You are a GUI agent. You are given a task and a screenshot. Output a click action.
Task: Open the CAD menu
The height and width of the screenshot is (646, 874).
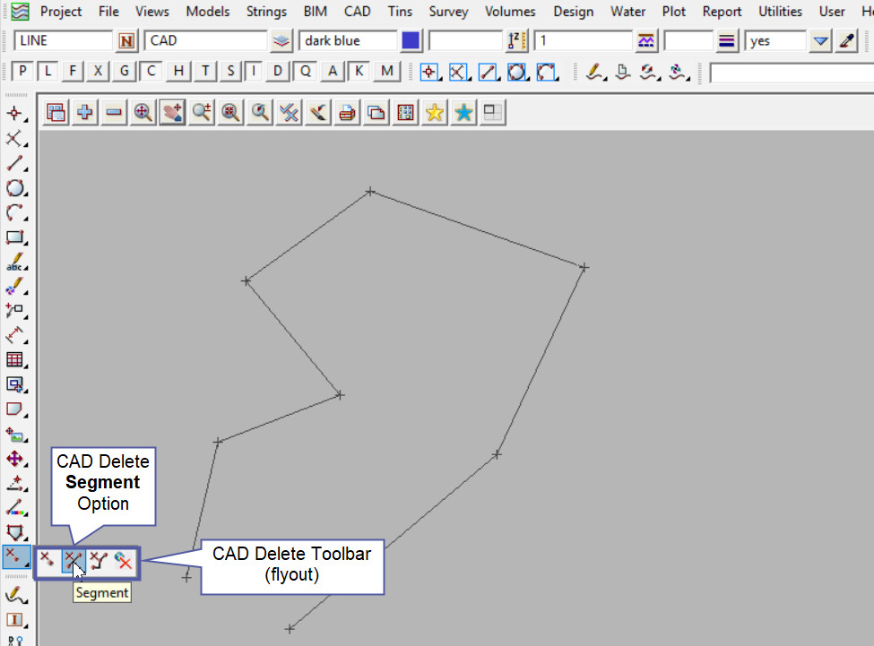point(357,11)
